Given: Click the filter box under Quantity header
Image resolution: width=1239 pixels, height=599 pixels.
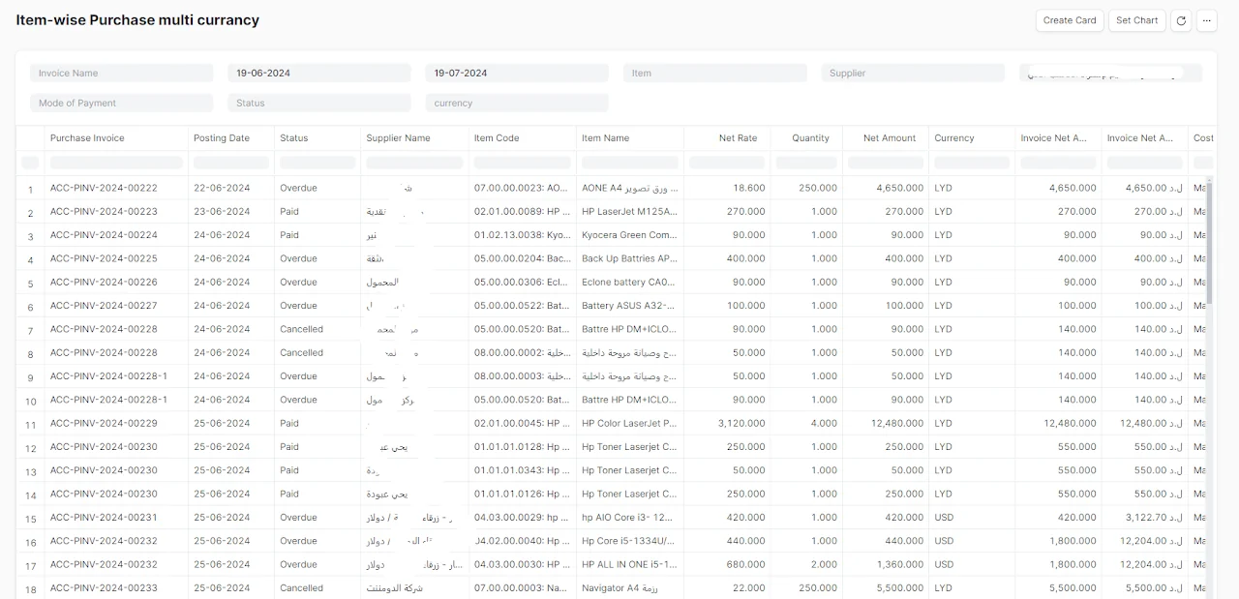Looking at the screenshot, I should click(806, 163).
